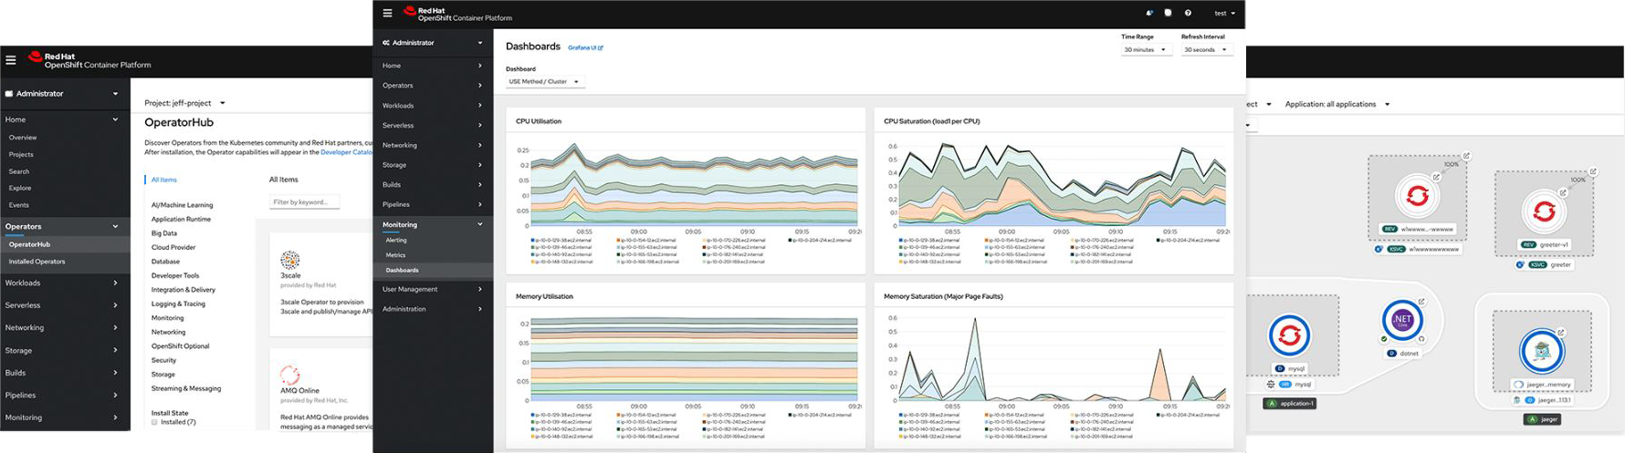Open Application: all applications dropdown
This screenshot has width=1625, height=453.
point(1337,104)
